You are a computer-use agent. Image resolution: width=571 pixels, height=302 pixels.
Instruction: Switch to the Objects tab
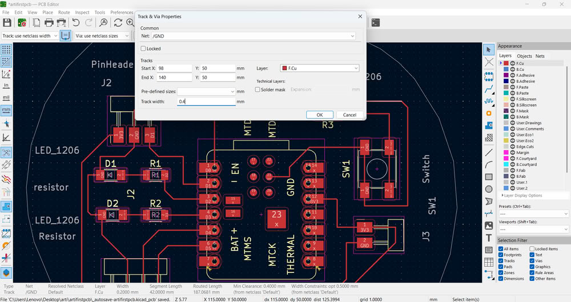(524, 56)
